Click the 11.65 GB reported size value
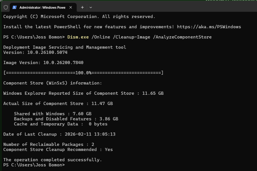257x171 pixels. click(x=153, y=93)
